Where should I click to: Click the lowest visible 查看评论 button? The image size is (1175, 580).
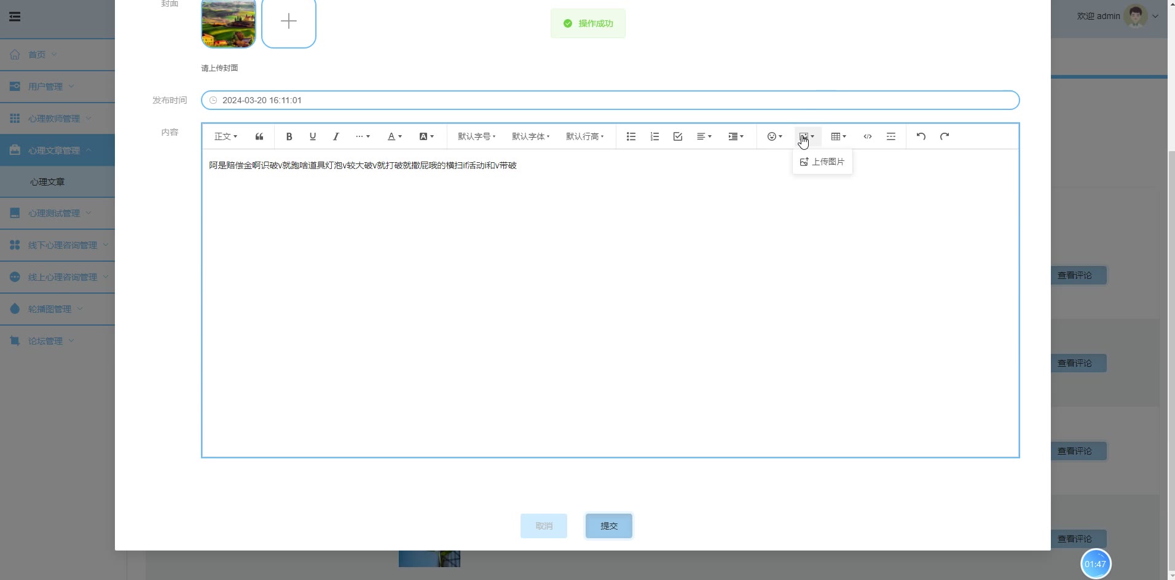click(x=1079, y=539)
